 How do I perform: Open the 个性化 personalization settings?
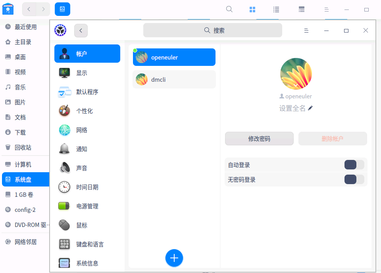point(87,111)
